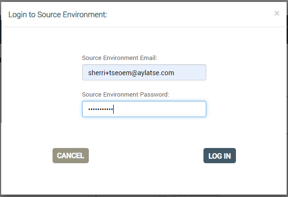The height and width of the screenshot is (197, 288).
Task: Focus the Source Environment Email field
Action: coord(144,72)
